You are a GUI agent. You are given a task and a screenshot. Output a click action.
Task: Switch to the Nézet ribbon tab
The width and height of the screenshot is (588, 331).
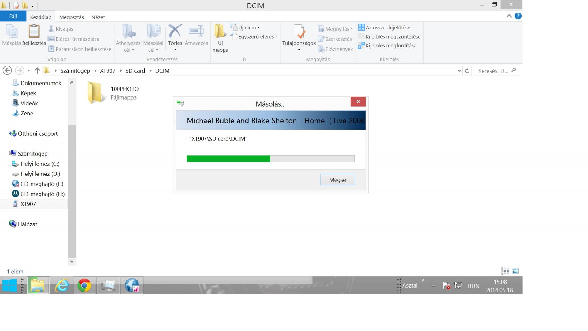click(98, 17)
